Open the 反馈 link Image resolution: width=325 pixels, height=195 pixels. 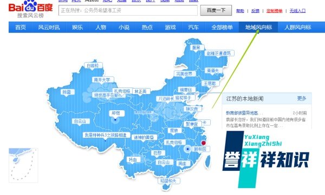pyautogui.click(x=255, y=11)
